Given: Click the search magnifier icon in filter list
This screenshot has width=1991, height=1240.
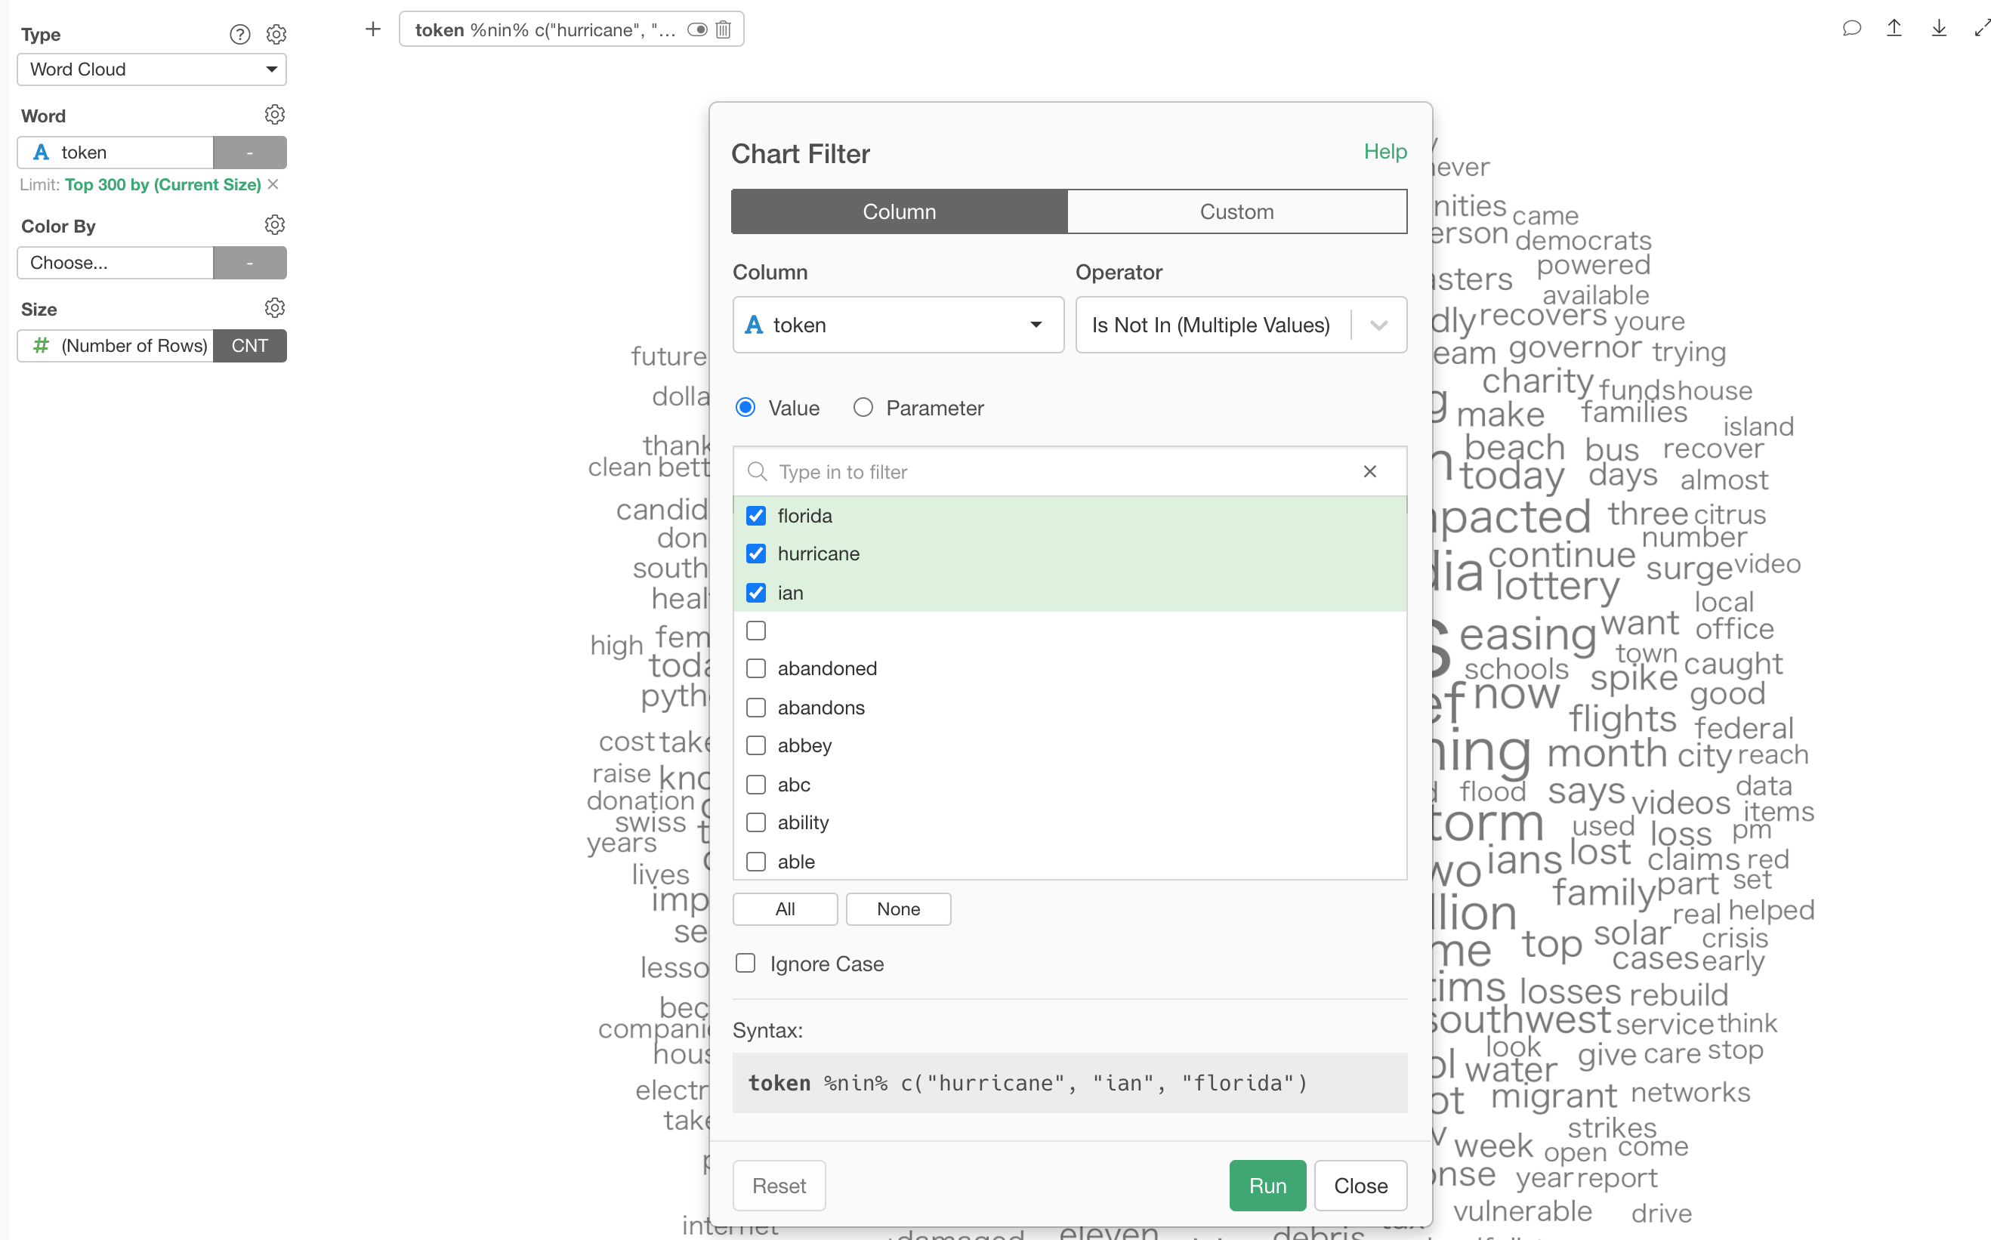Looking at the screenshot, I should [757, 471].
